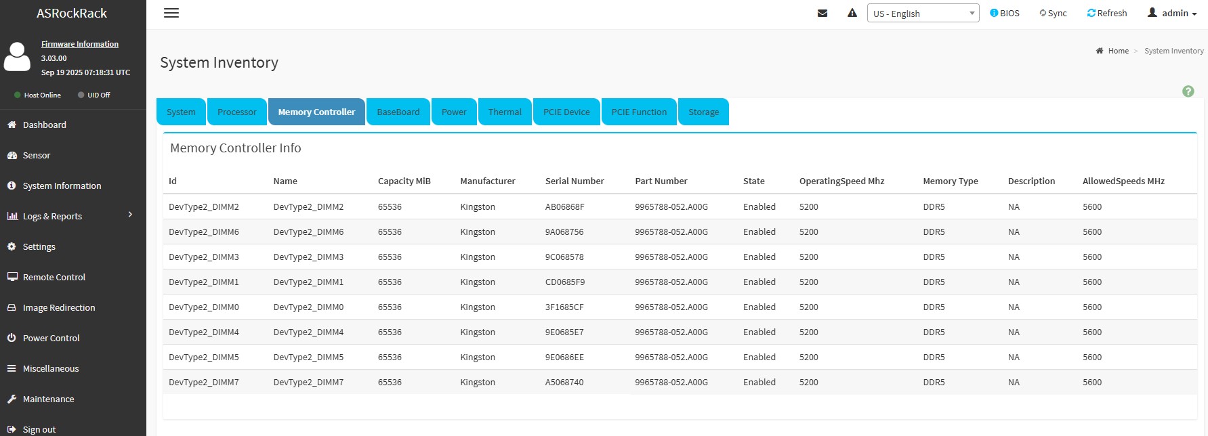The width and height of the screenshot is (1208, 436).
Task: Click the Firmware Information link
Action: pyautogui.click(x=80, y=44)
